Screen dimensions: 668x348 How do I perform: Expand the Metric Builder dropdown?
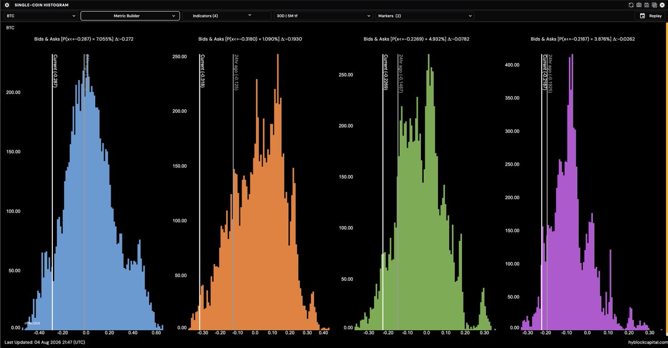(x=130, y=16)
